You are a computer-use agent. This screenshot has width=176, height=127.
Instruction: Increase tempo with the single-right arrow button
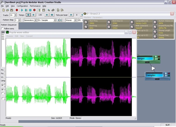point(47,15)
